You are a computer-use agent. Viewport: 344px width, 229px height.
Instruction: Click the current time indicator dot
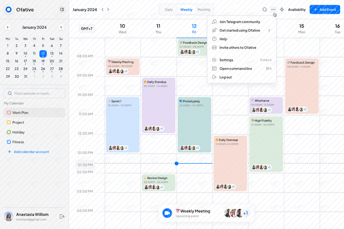point(177,163)
